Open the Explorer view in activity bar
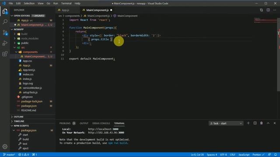The height and width of the screenshot is (157, 280). pyautogui.click(x=5, y=11)
